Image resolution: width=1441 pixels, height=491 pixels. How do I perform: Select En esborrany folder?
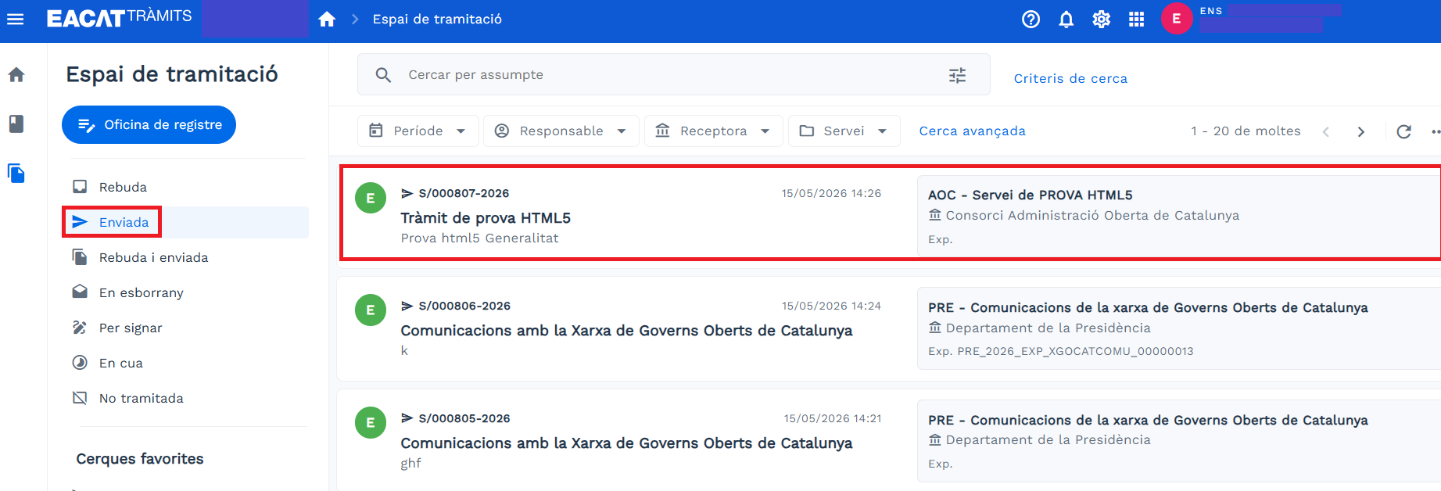(185, 292)
